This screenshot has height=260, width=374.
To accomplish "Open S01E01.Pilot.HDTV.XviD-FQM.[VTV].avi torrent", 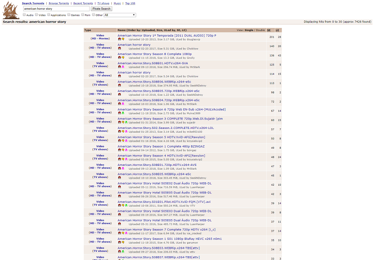I will [x=164, y=202].
